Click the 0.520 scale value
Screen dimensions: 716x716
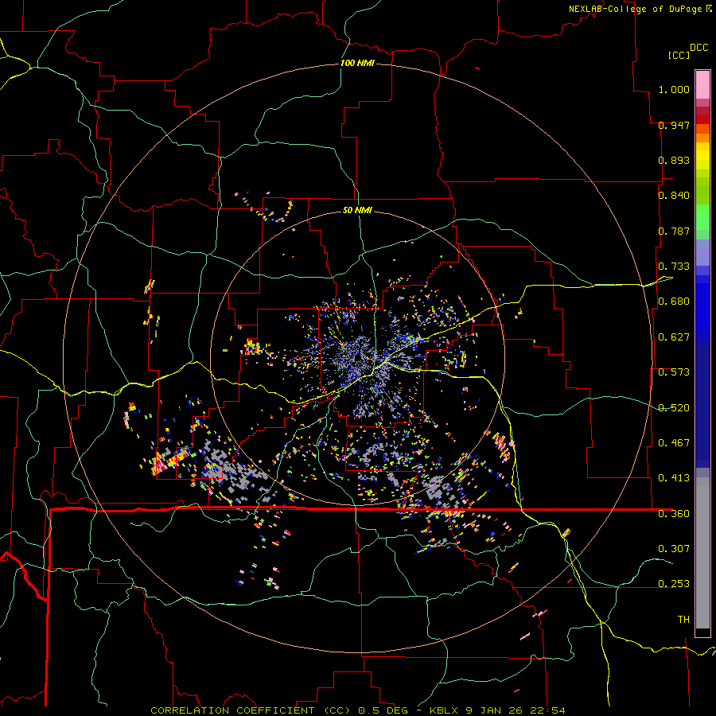pos(674,408)
